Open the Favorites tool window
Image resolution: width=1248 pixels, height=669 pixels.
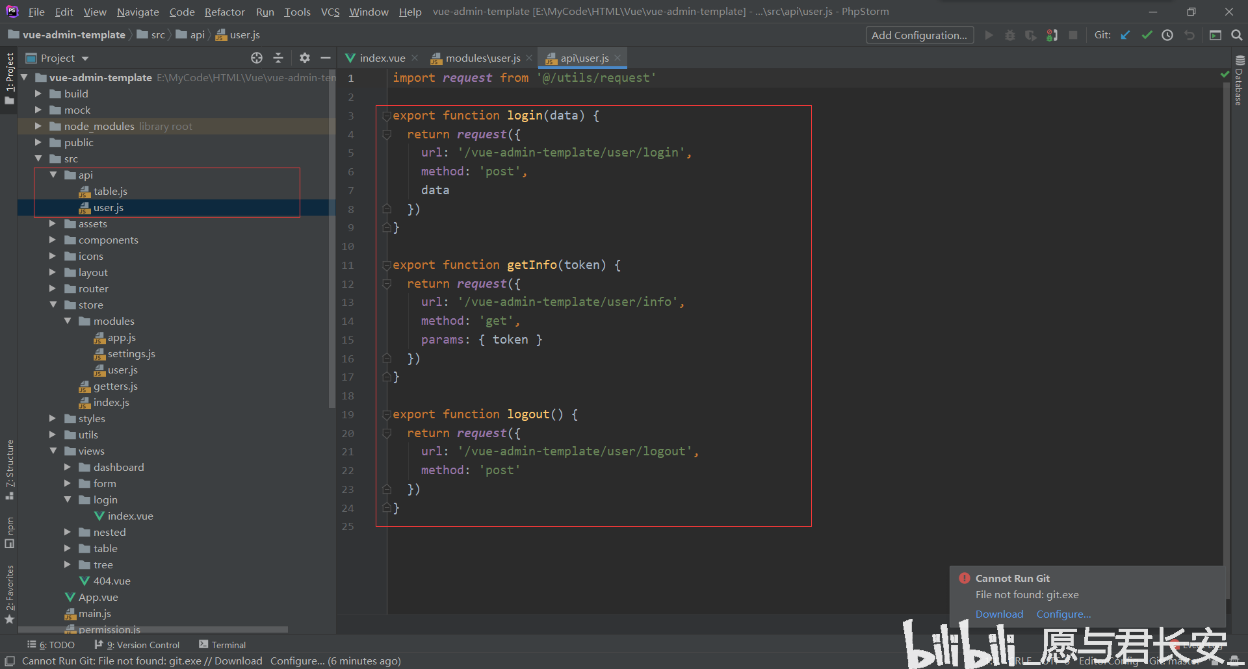click(10, 594)
